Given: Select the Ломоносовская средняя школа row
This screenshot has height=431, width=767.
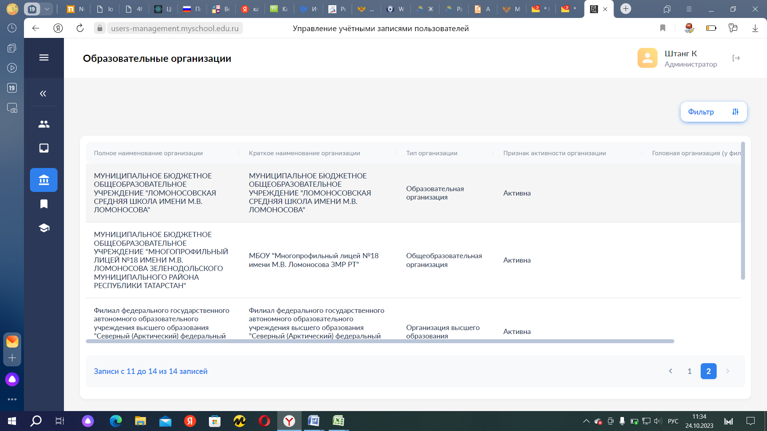Looking at the screenshot, I should click(x=413, y=193).
